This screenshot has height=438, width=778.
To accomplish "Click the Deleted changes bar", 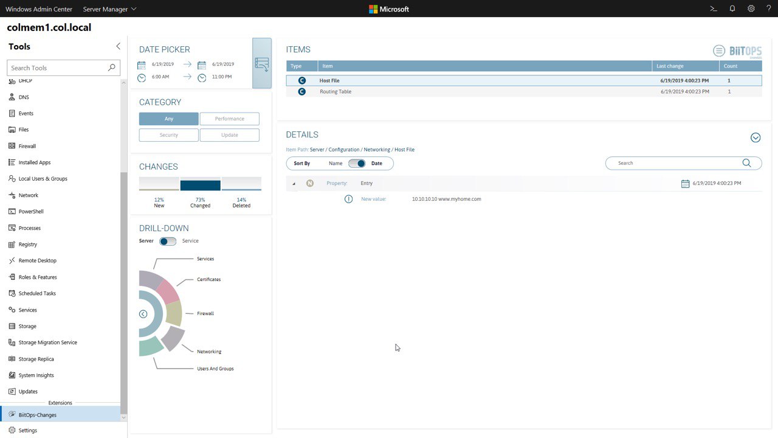I will tap(242, 184).
